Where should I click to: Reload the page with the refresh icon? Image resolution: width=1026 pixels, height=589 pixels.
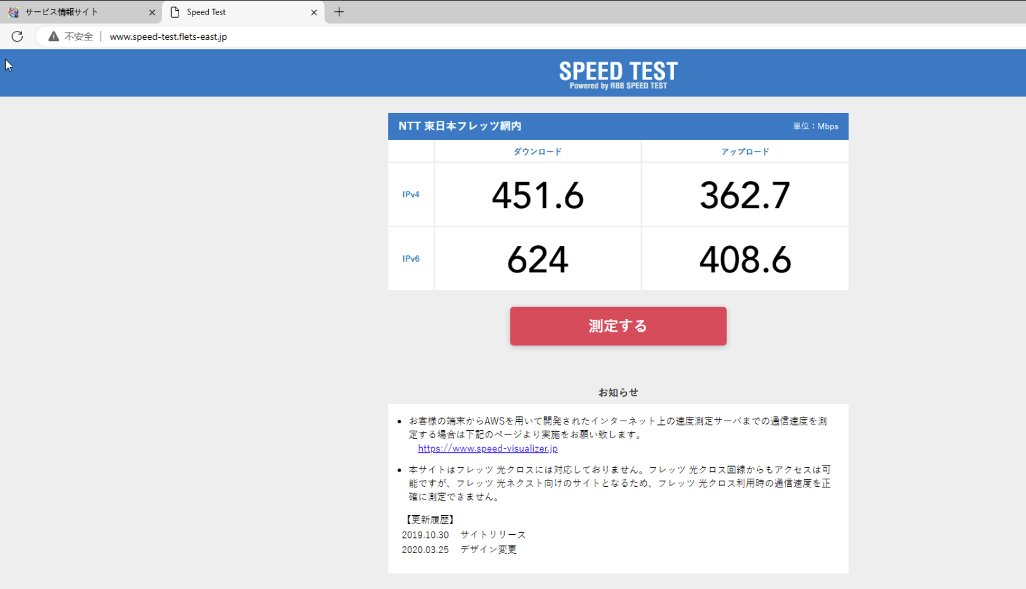[x=17, y=37]
